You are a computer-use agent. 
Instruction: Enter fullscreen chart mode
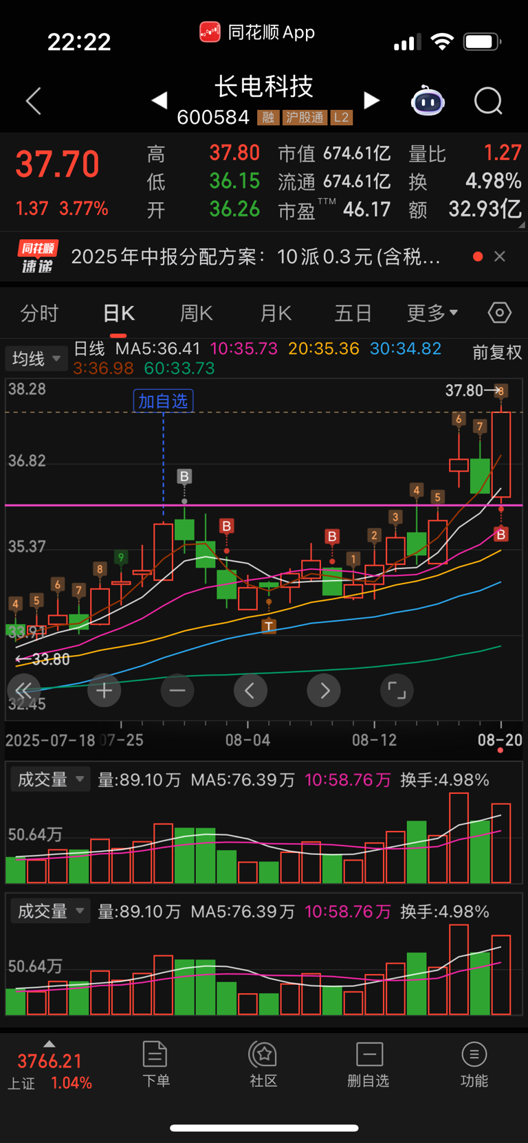click(397, 690)
